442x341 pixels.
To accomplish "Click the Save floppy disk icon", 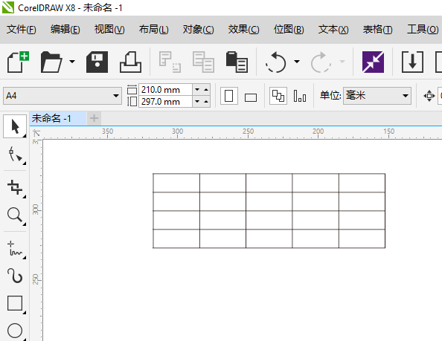I will click(x=97, y=62).
